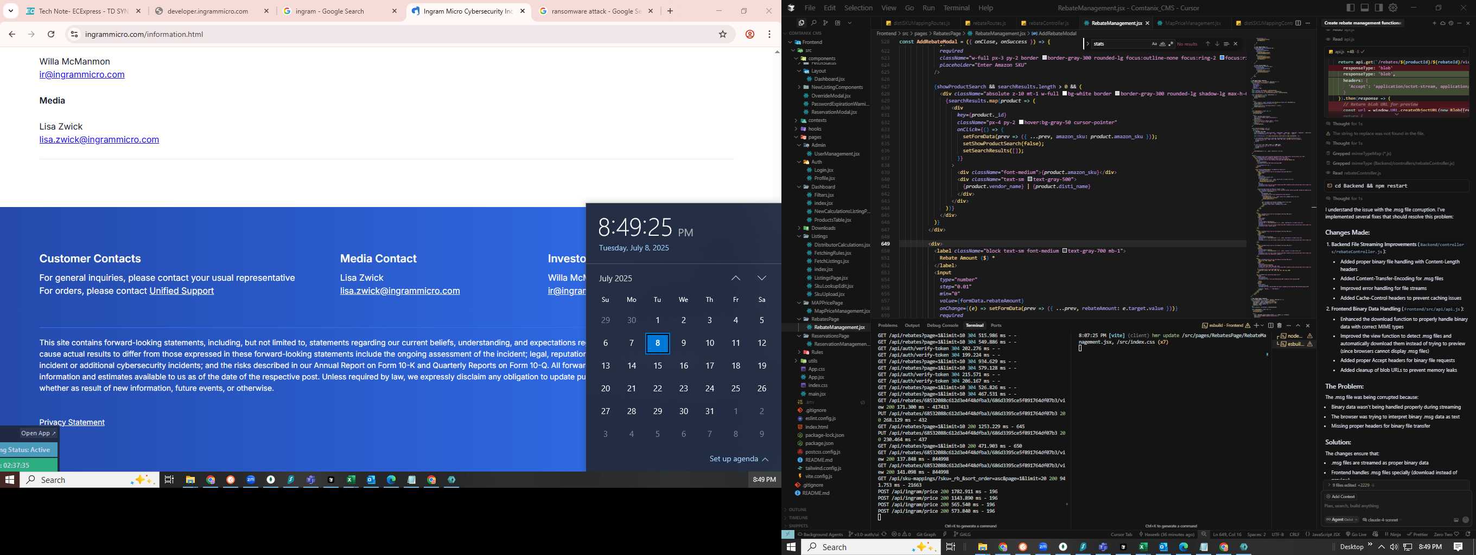1476x555 pixels.
Task: Go back in Chrome
Action: (x=12, y=34)
